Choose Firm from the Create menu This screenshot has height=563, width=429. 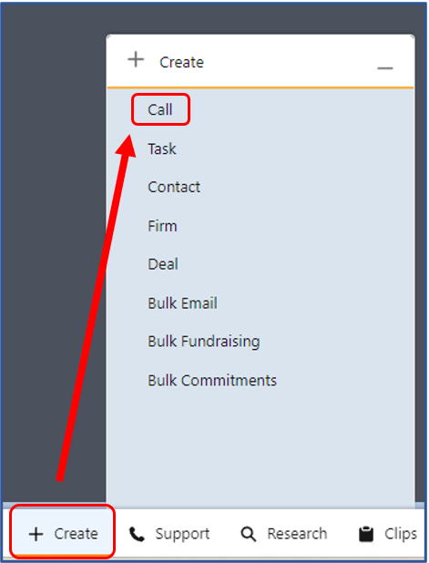(162, 226)
